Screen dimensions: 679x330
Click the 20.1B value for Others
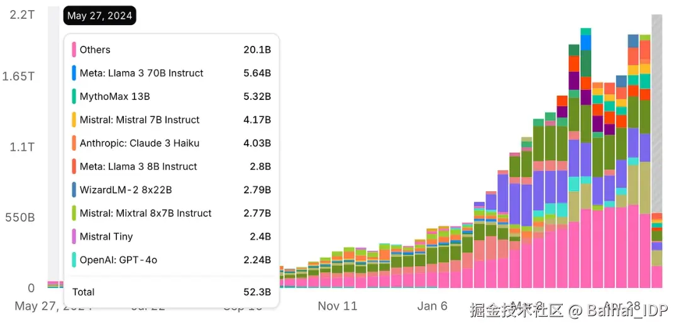257,50
